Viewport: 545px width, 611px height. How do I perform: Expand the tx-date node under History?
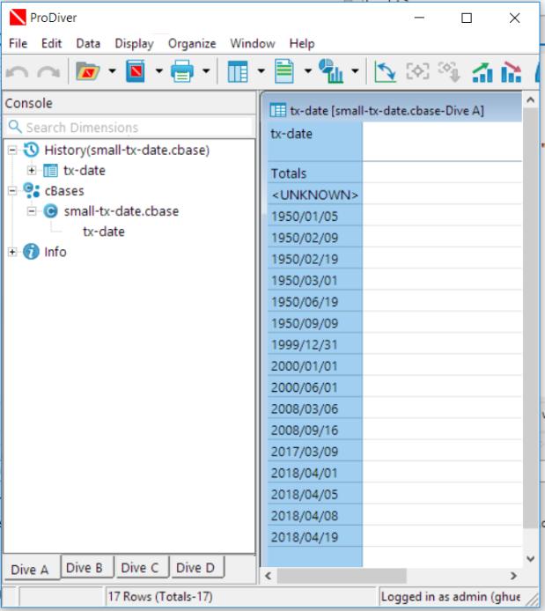click(32, 171)
